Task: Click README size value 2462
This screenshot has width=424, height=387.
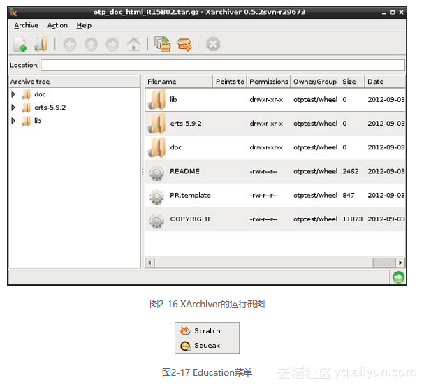Action: pos(351,171)
